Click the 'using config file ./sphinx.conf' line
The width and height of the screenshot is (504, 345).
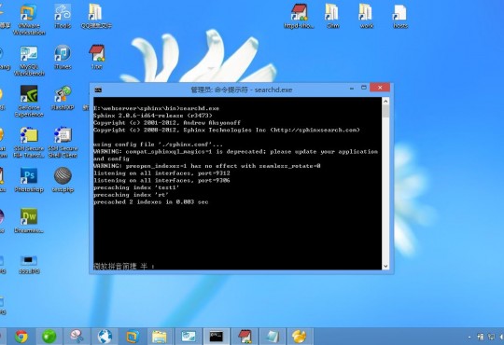pos(158,145)
